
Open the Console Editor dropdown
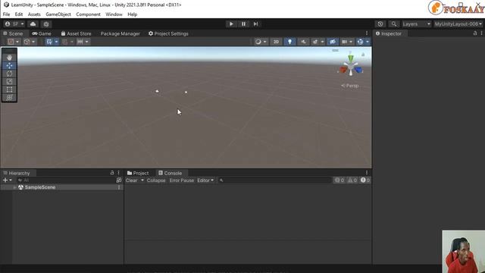click(x=205, y=180)
